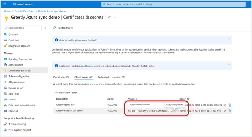Open Manifest in the sidebar
This screenshot has width=252, height=137.
(13, 111)
